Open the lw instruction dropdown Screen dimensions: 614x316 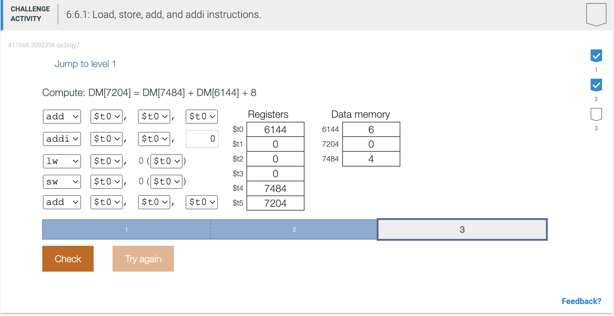[x=62, y=161]
